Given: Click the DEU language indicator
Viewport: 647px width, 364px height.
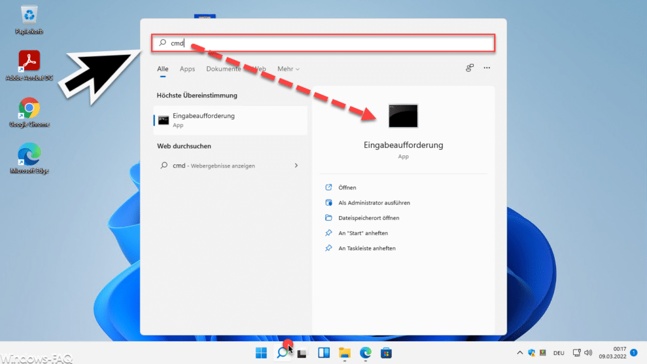Looking at the screenshot, I should [x=559, y=353].
